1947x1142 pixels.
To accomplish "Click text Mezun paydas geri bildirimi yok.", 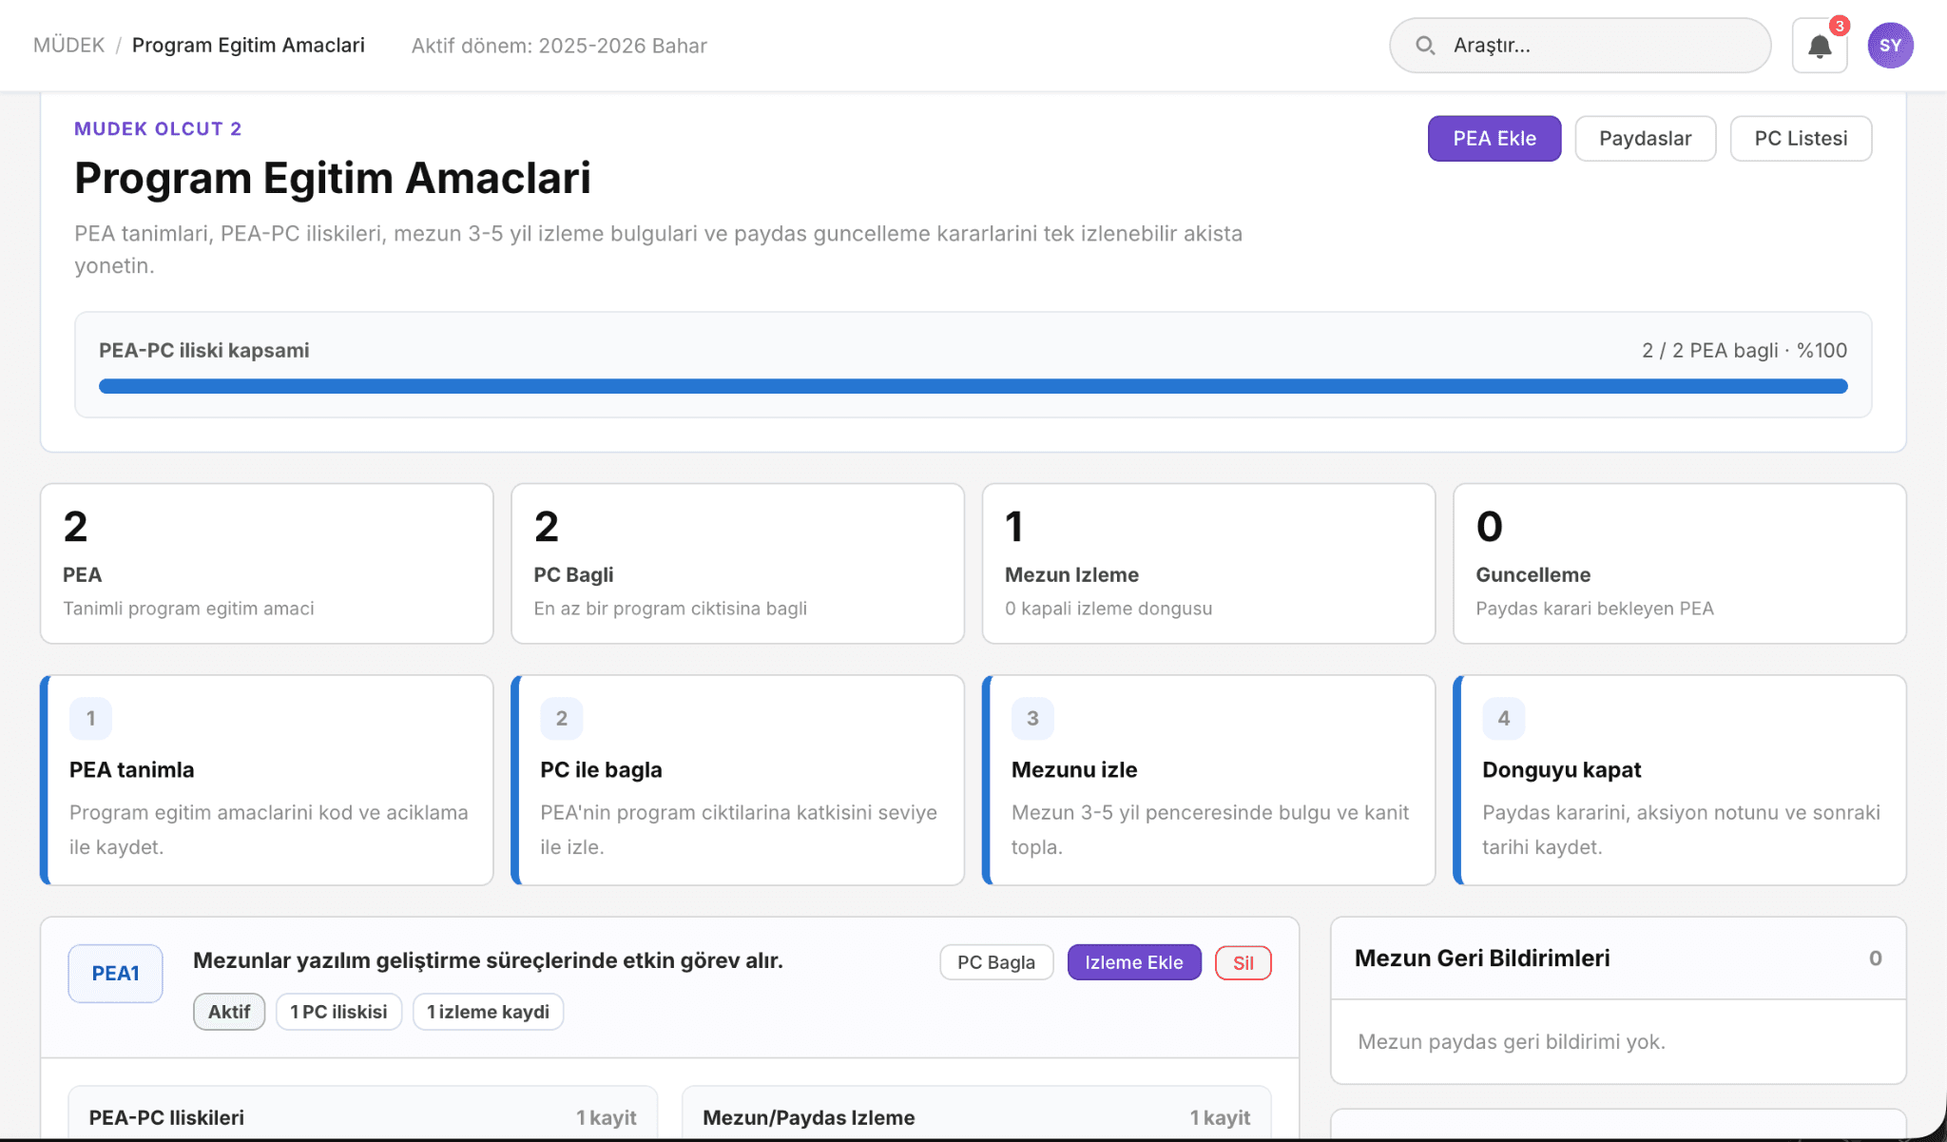I will (1512, 1042).
